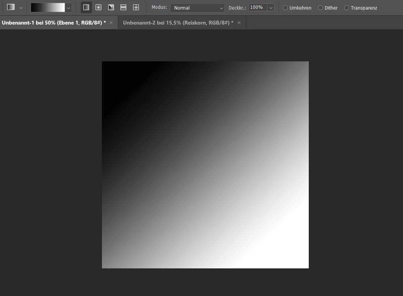Close the Unbenannt-2 document tab
The width and height of the screenshot is (403, 296).
[239, 23]
